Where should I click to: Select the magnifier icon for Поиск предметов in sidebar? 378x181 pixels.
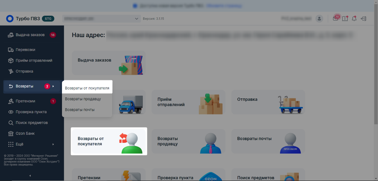pyautogui.click(x=11, y=123)
